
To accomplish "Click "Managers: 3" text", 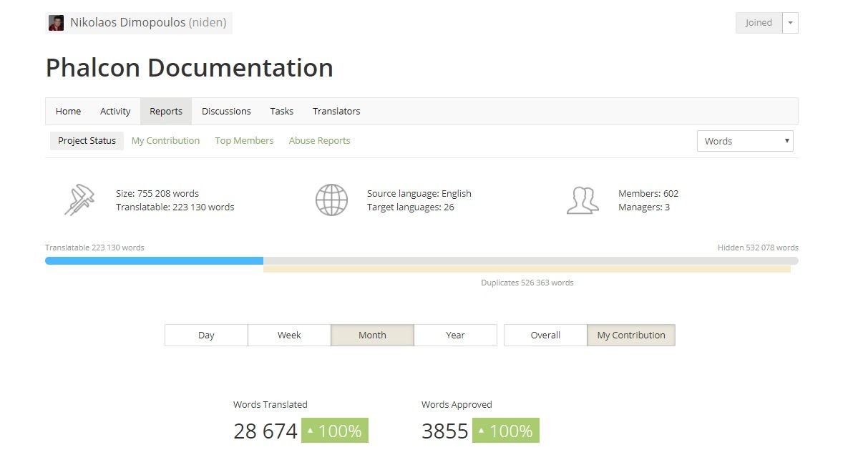I will pos(644,207).
